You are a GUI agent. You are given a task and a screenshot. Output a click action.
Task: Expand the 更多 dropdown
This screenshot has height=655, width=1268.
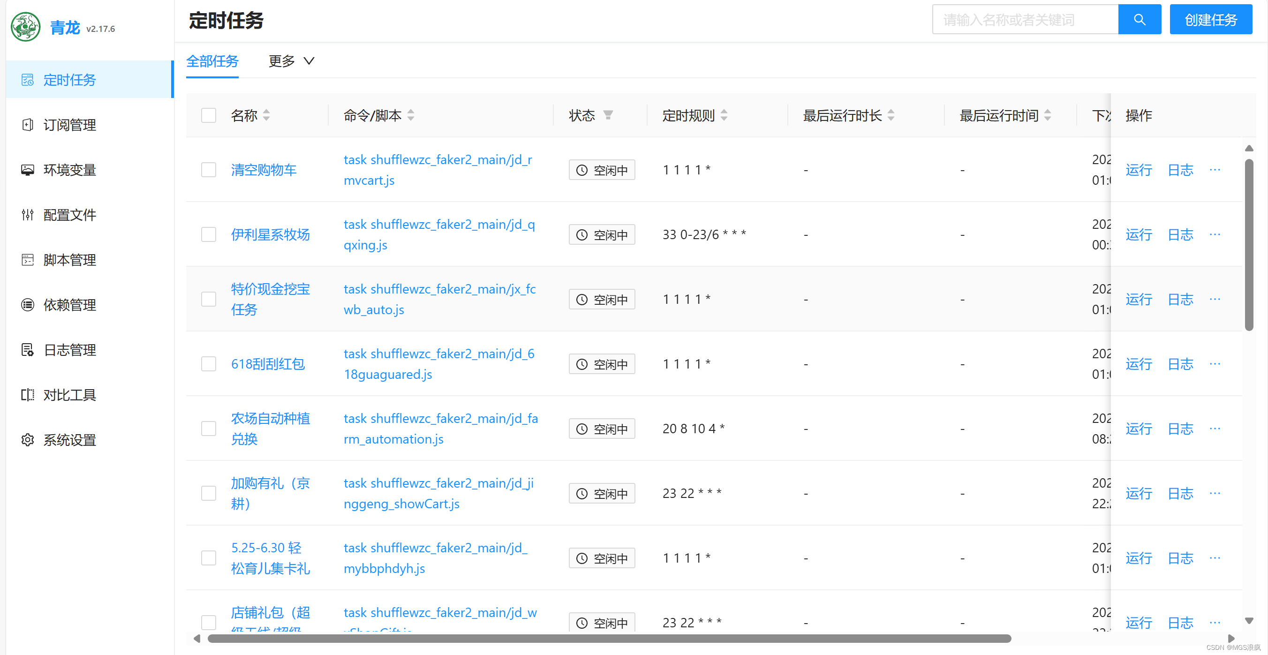291,61
